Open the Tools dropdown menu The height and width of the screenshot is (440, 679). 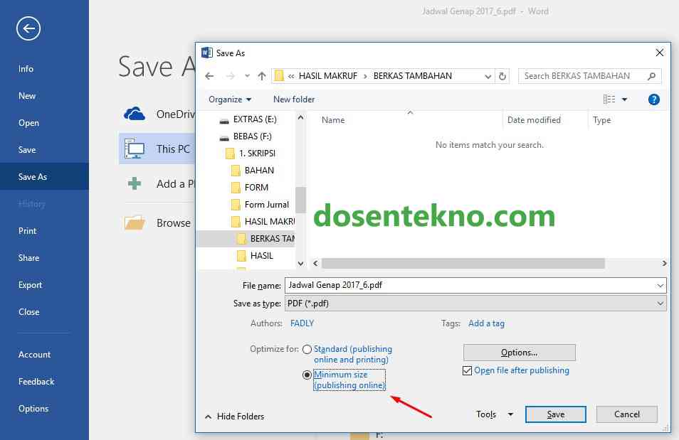pyautogui.click(x=495, y=414)
